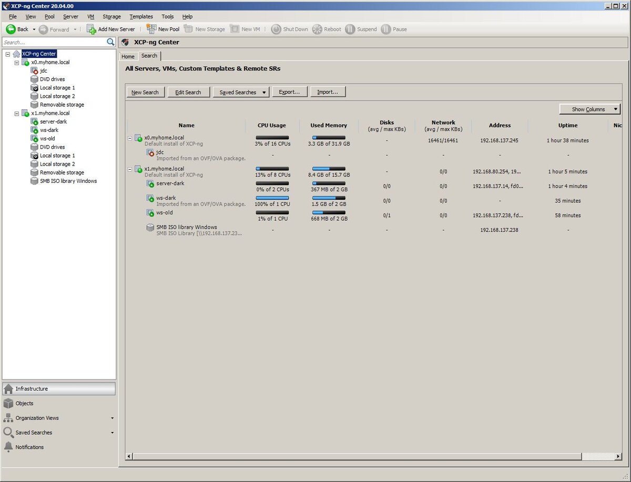This screenshot has height=482, width=631.
Task: Click ws-dark 100% CPU usage bar
Action: pos(272,198)
